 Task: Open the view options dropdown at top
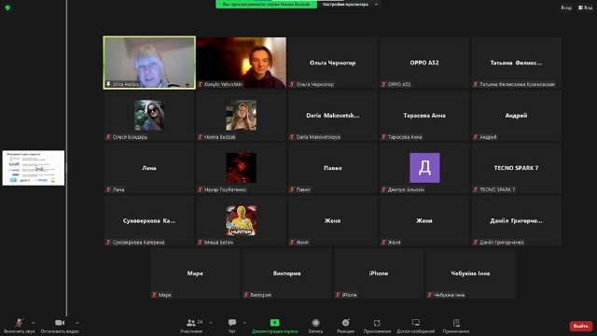click(x=350, y=4)
